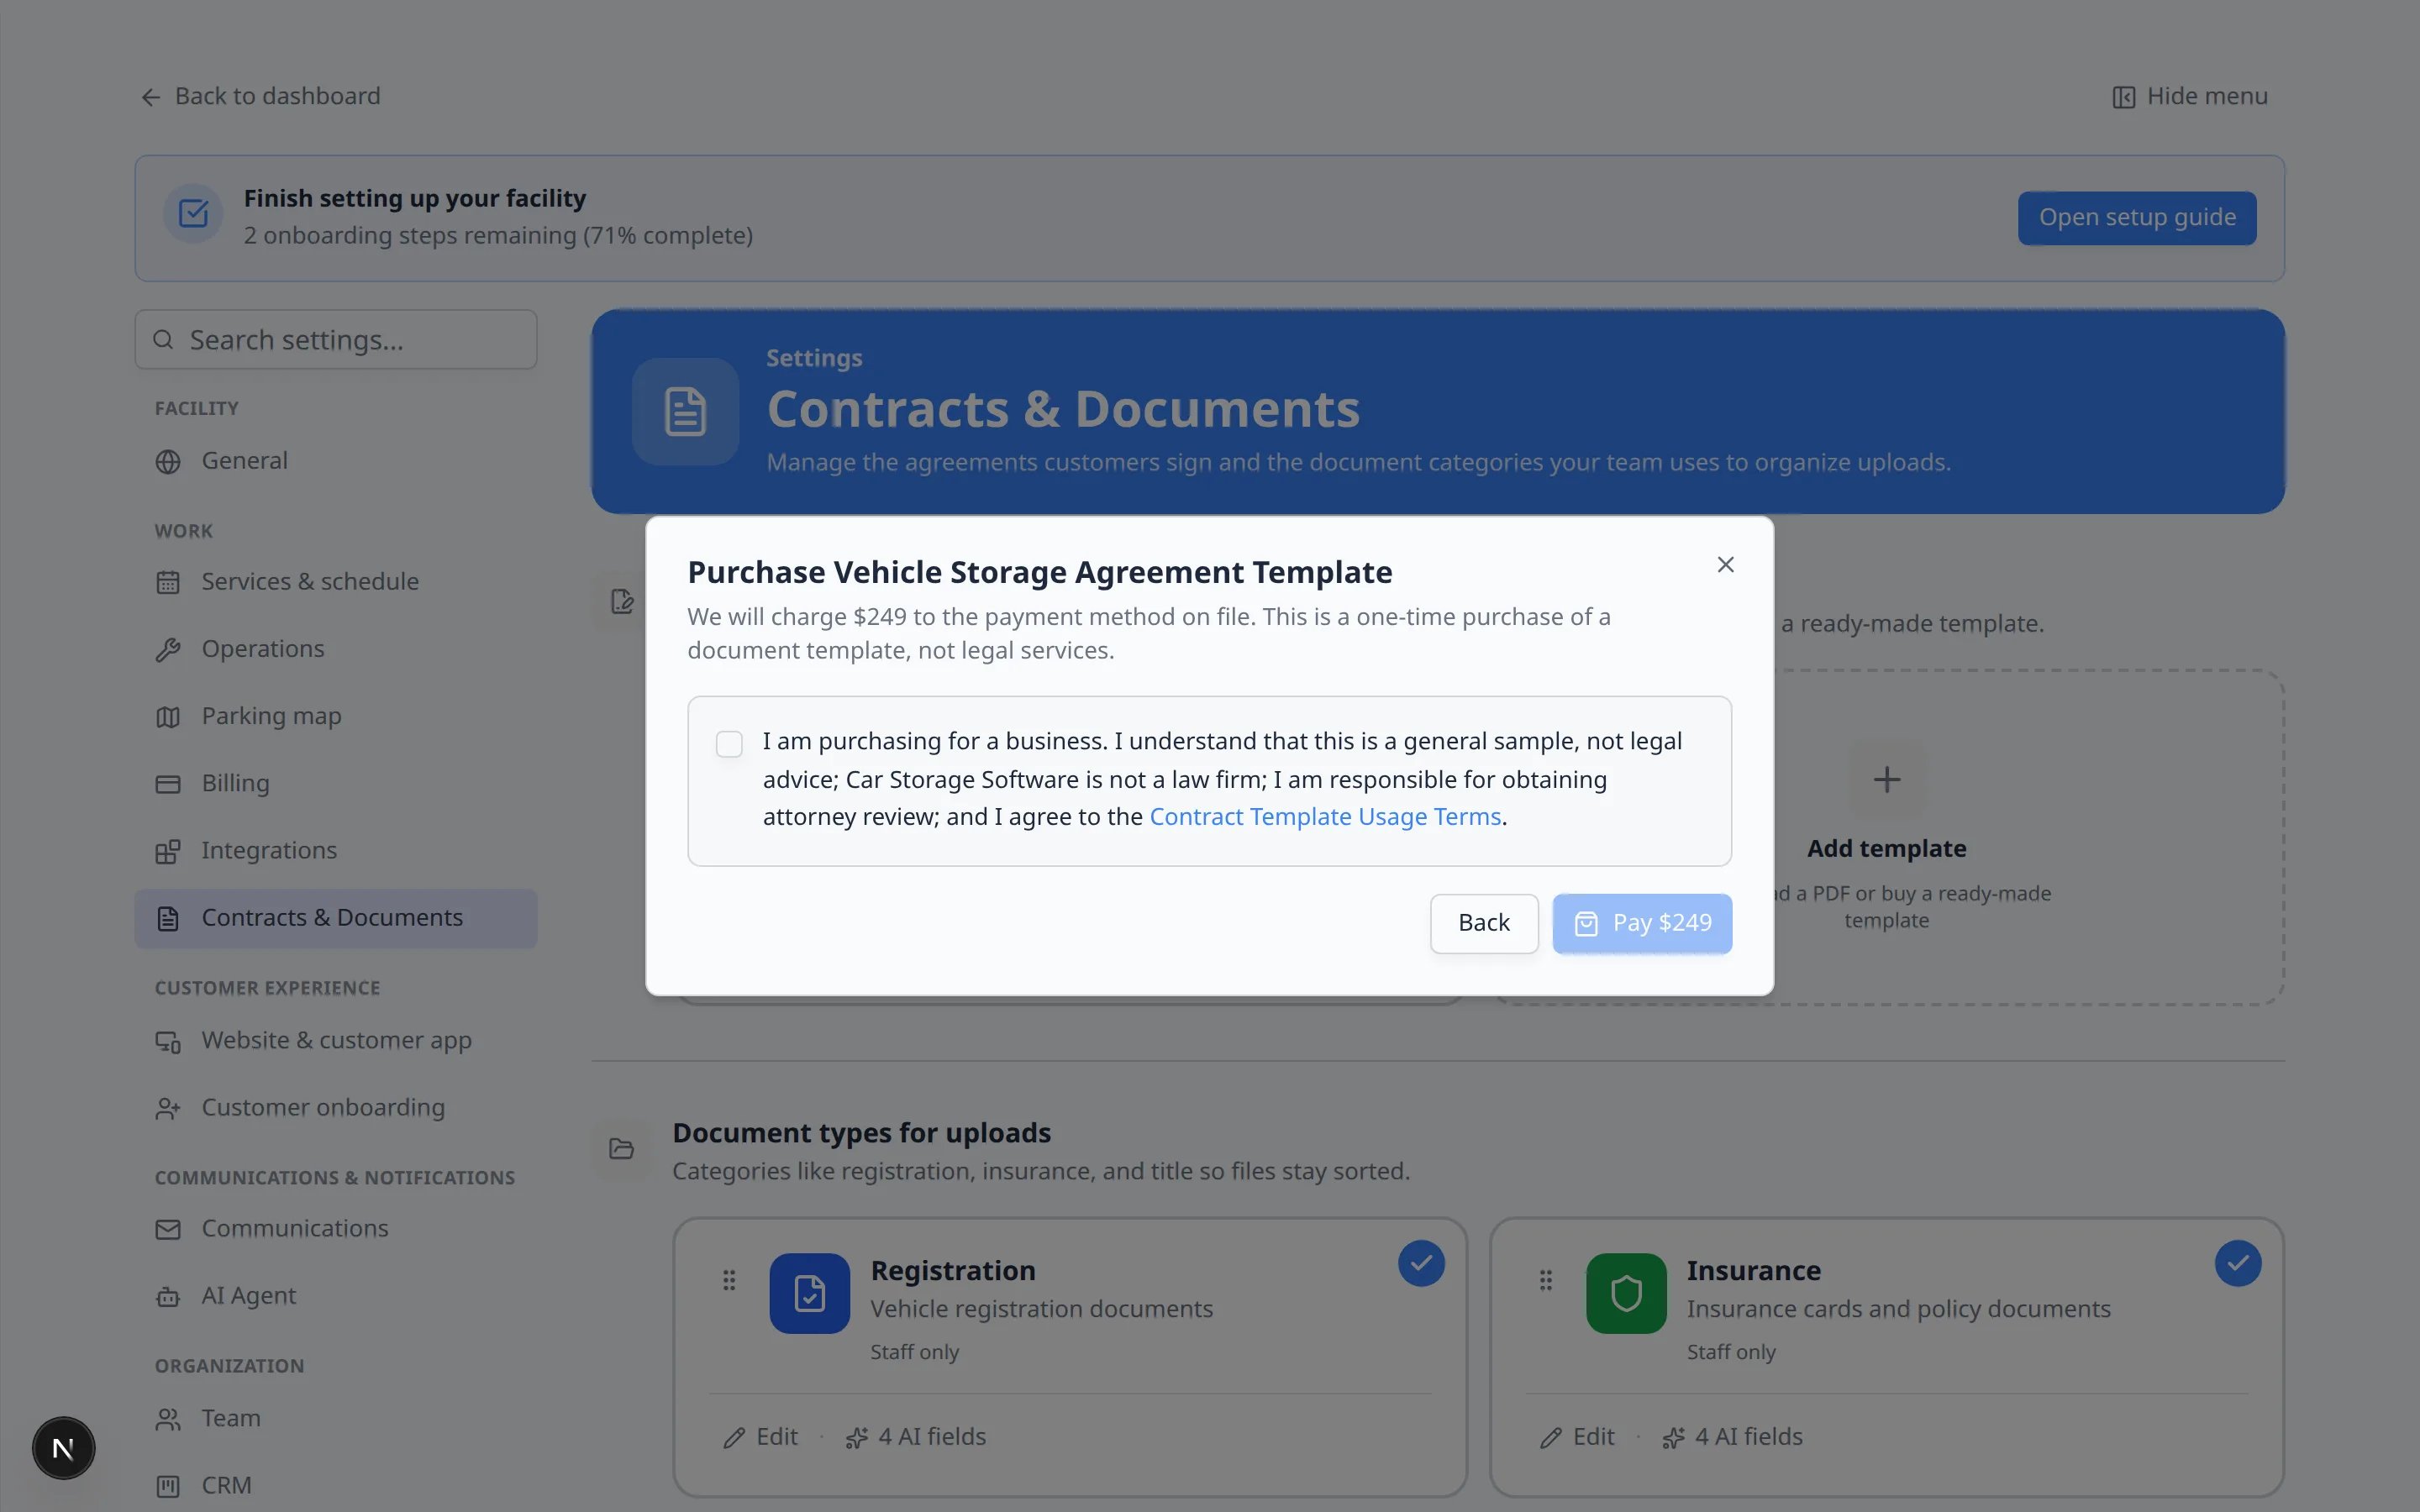Viewport: 2420px width, 1512px height.
Task: Open Parking map settings
Action: tap(336, 716)
